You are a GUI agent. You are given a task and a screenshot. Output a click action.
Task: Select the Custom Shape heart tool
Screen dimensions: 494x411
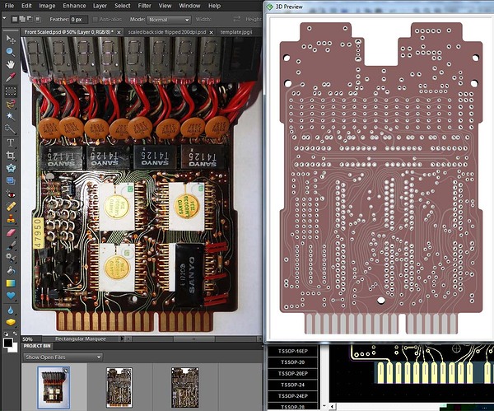pyautogui.click(x=11, y=296)
